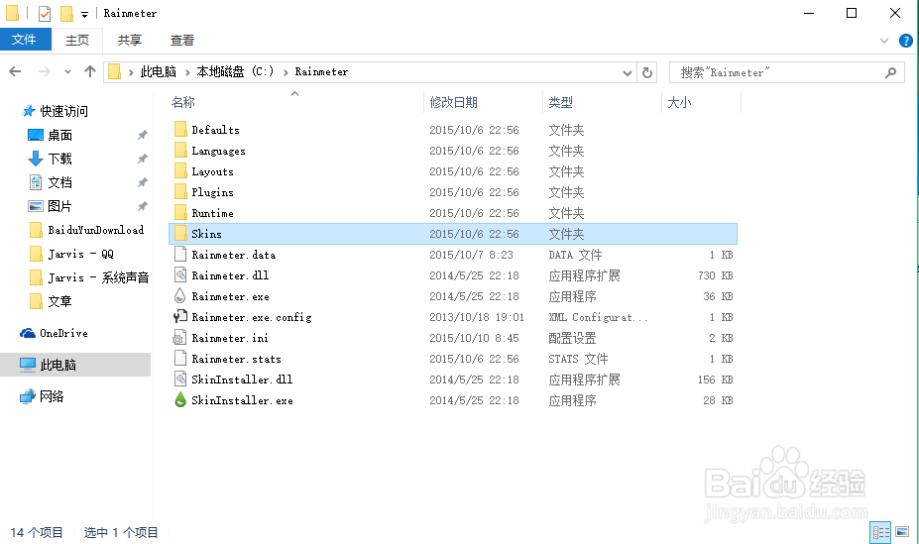Click the Languages folder icon
919x544 pixels.
tap(180, 151)
